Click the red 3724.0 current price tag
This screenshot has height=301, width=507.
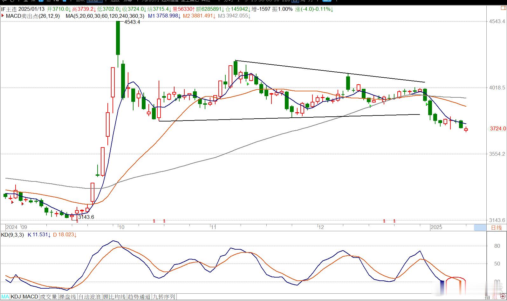pos(498,128)
